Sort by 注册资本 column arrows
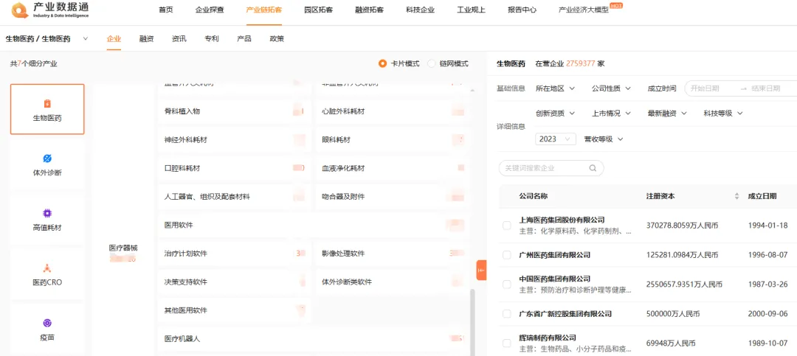This screenshot has height=356, width=797. (736, 196)
